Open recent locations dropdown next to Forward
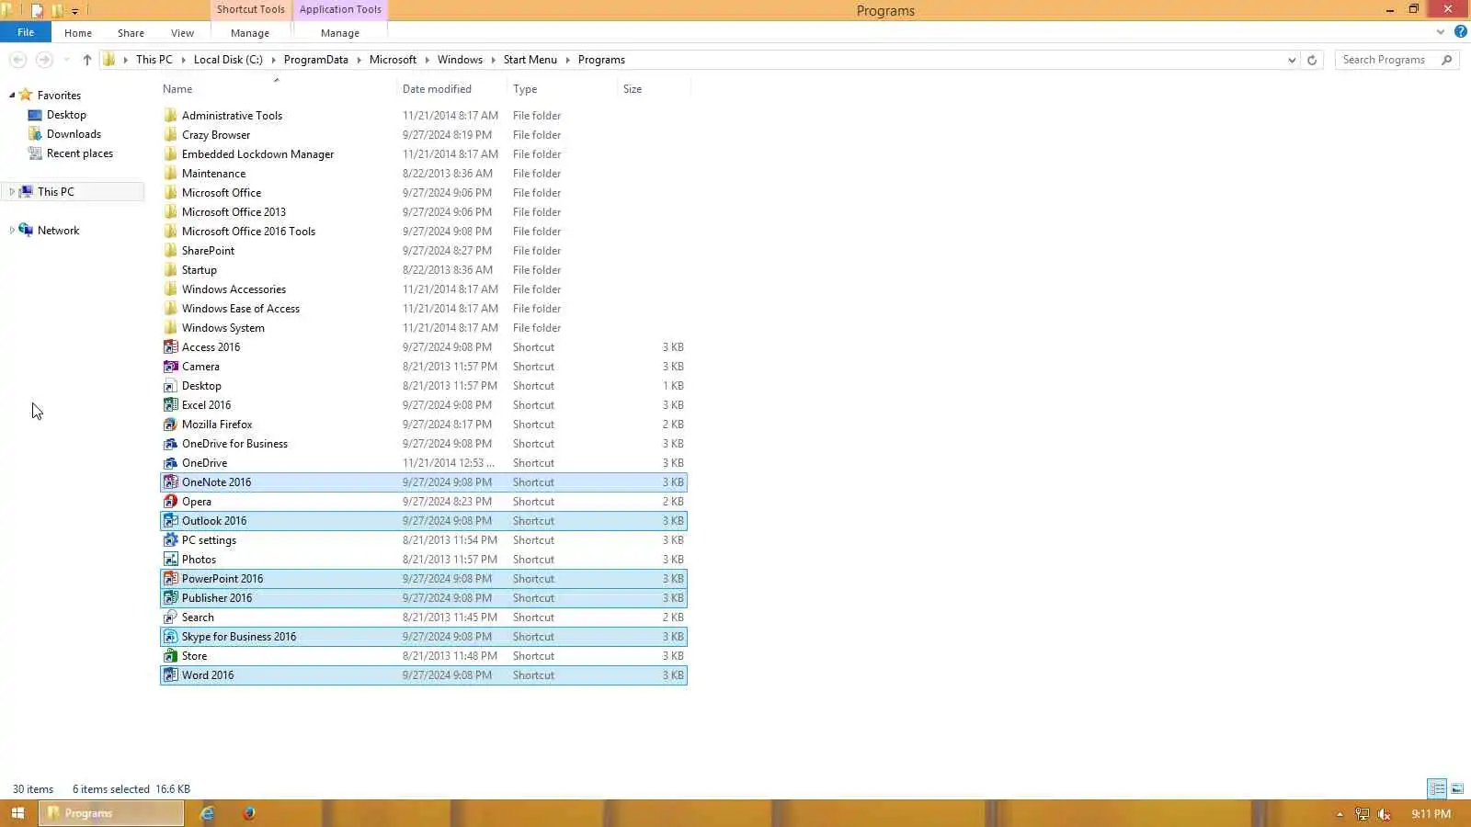 coord(66,60)
